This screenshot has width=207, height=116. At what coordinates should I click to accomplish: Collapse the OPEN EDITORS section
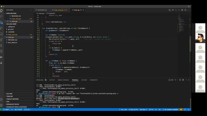(x=11, y=14)
